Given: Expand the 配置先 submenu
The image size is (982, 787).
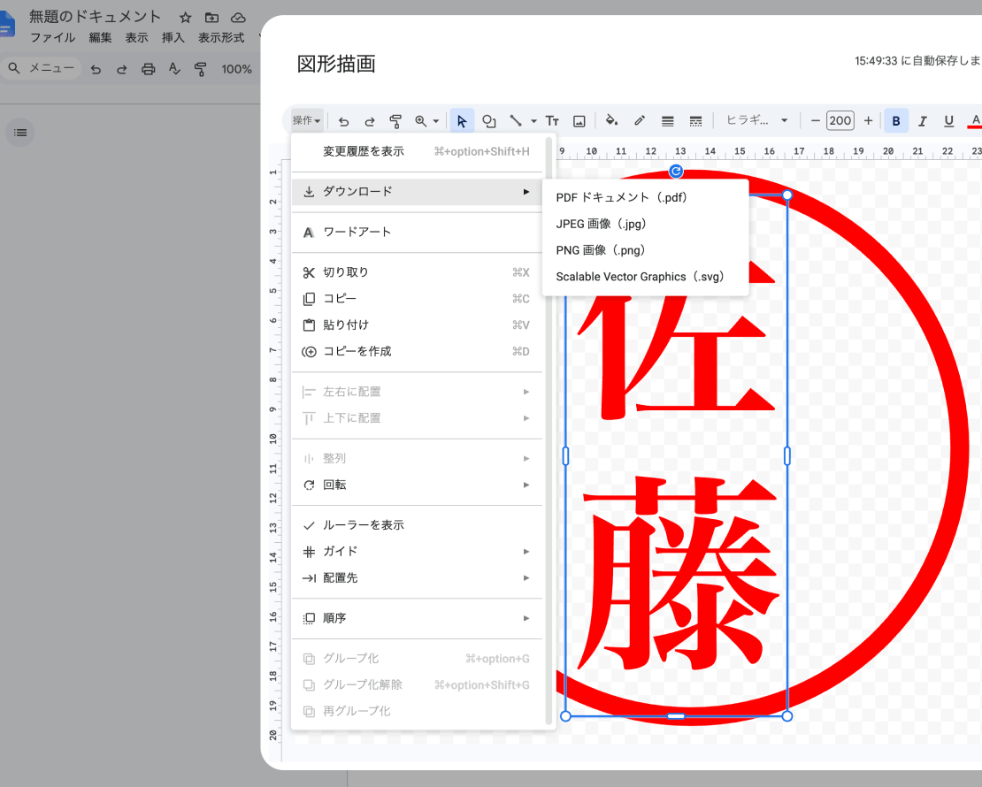Looking at the screenshot, I should click(x=417, y=578).
